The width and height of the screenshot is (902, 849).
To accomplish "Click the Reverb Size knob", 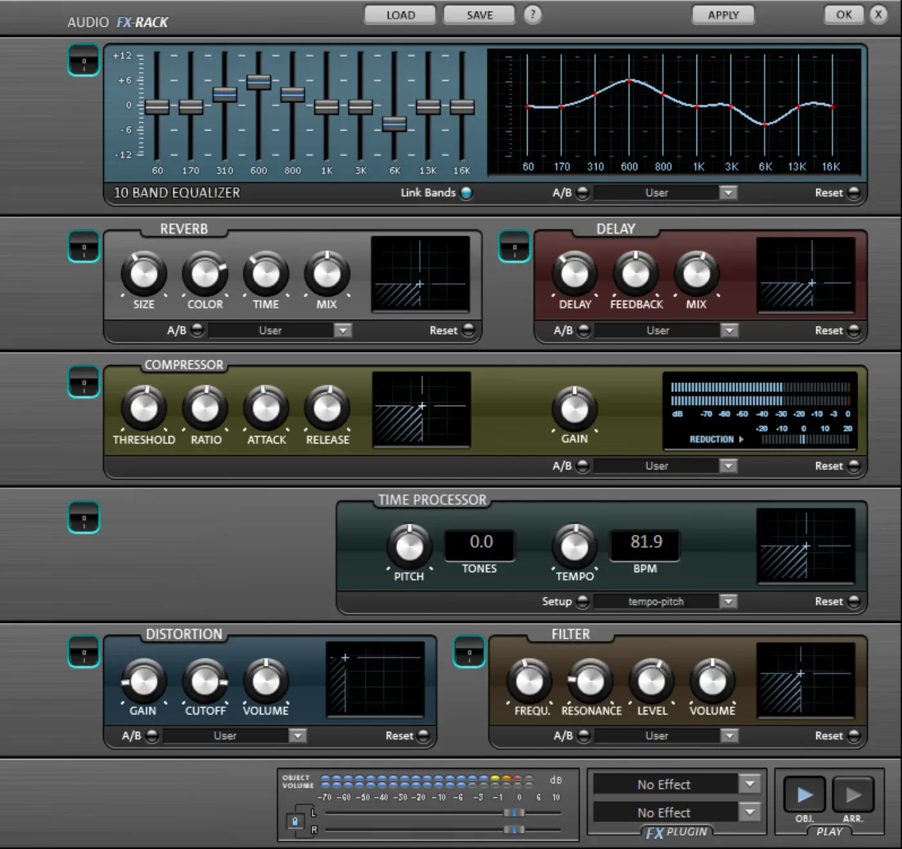I will (x=144, y=274).
